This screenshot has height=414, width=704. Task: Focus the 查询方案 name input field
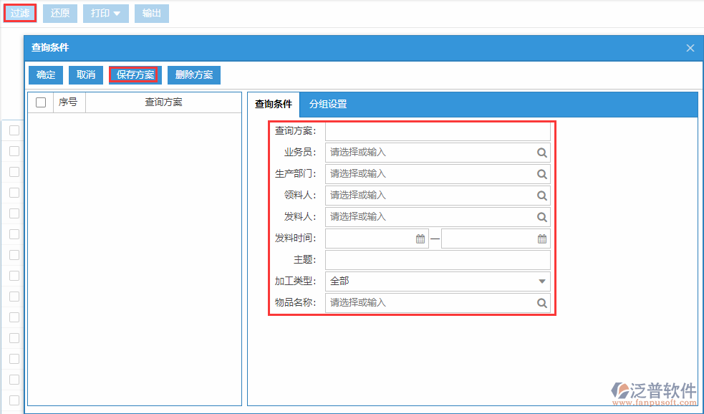[x=438, y=131]
